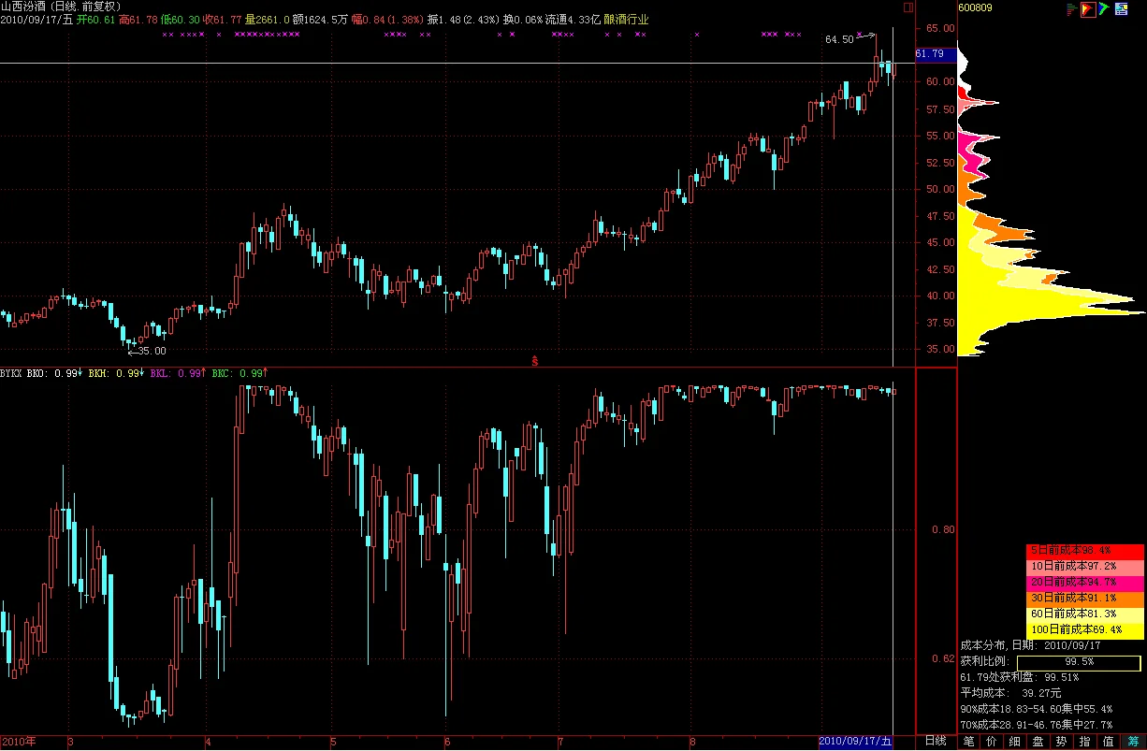Switch to the 势 tab
The width and height of the screenshot is (1147, 751).
coord(1062,742)
